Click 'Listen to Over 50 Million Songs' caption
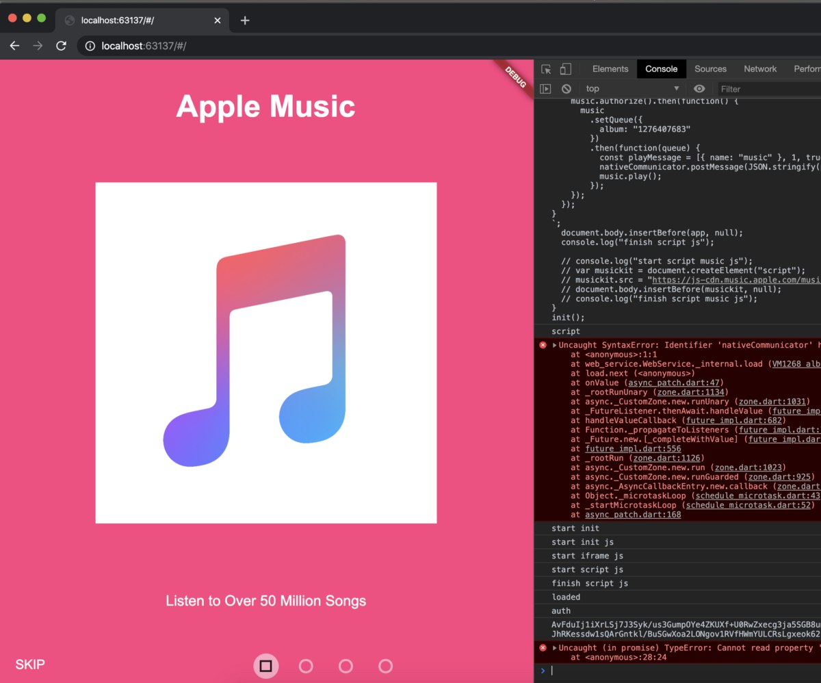Viewport: 821px width, 683px height. [265, 601]
